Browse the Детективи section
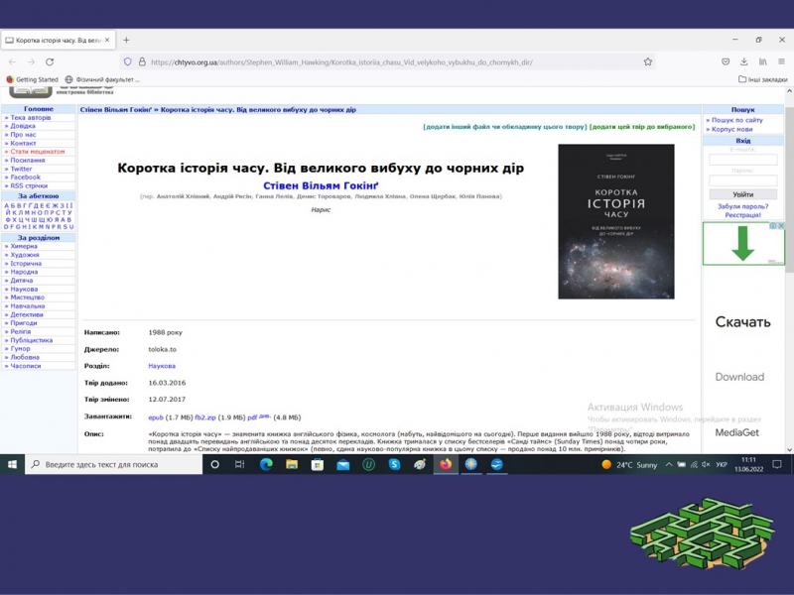 pos(27,314)
